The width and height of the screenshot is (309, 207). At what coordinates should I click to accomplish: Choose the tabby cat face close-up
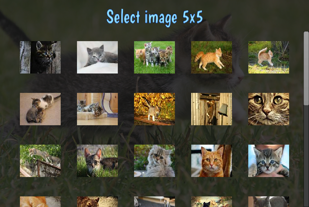pos(269,109)
